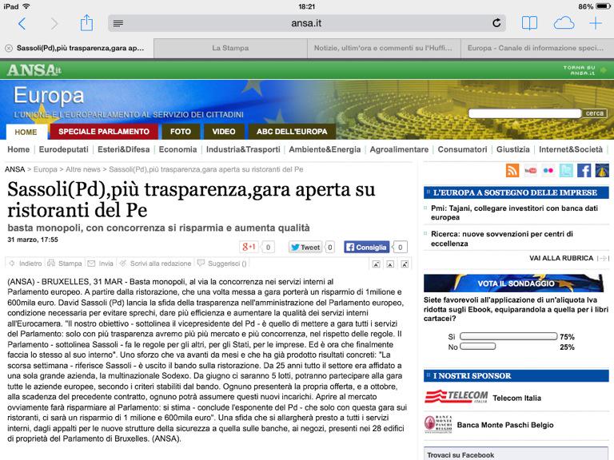Screen dimensions: 614x460
Task: Click the EU flag icon beside Facebook
Action: click(x=602, y=171)
